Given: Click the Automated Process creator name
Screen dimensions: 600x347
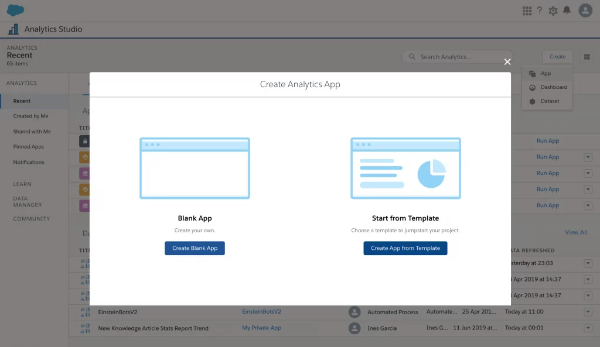Looking at the screenshot, I should point(393,312).
